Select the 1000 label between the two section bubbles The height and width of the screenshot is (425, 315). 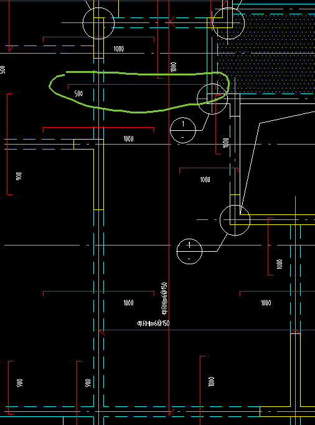pos(205,179)
